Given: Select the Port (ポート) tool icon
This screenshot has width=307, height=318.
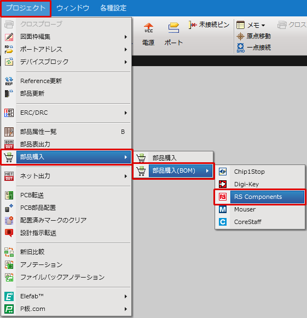Looking at the screenshot, I should point(173,28).
